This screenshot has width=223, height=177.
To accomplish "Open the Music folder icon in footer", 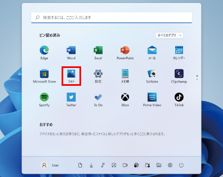I will [103, 165].
